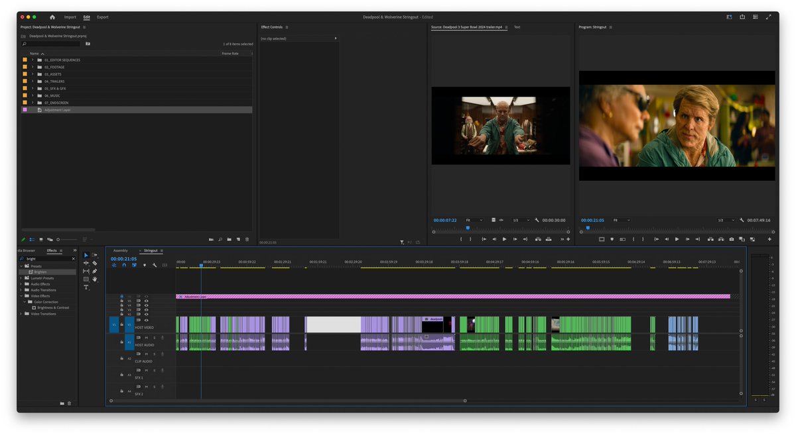Delete selected item with Project panel trash icon
796x435 pixels.
pyautogui.click(x=247, y=239)
